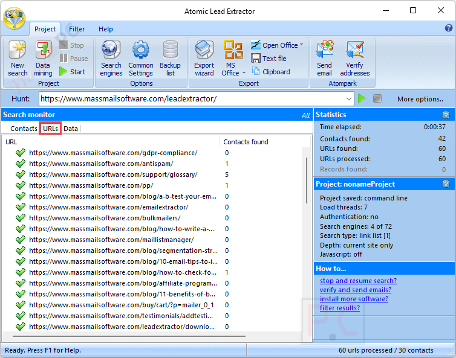Copy results to Clipboard

click(270, 71)
